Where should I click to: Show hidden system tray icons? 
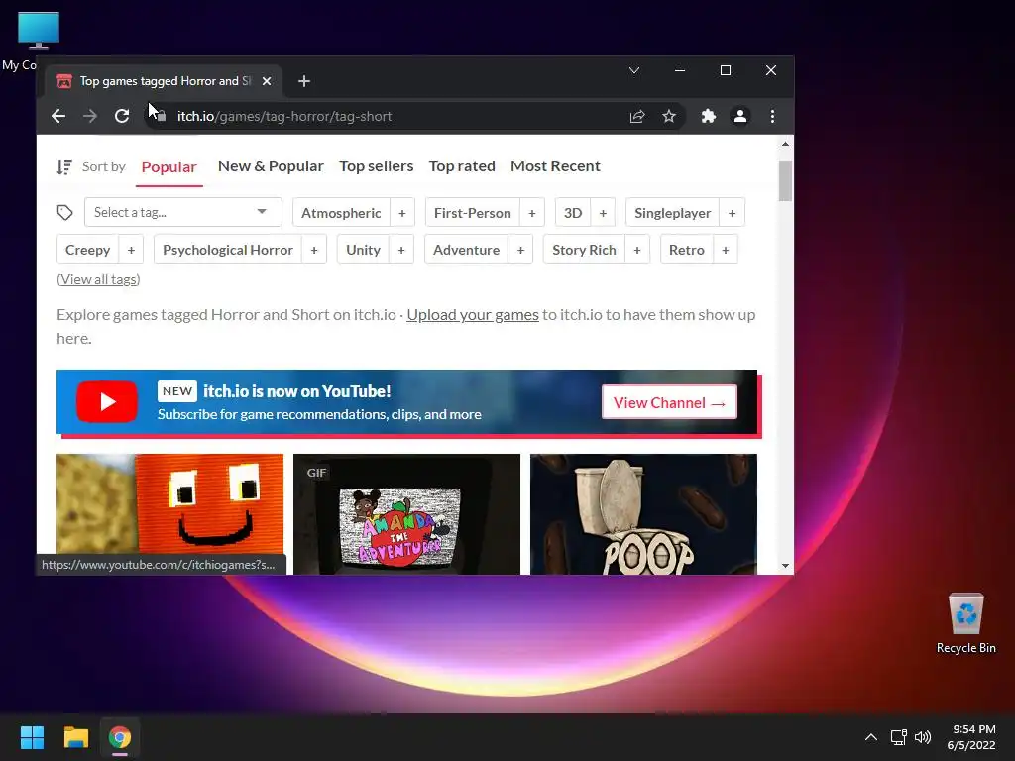point(871,737)
